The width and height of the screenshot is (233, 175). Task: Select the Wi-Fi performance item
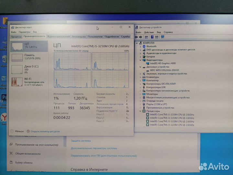[x=29, y=82]
